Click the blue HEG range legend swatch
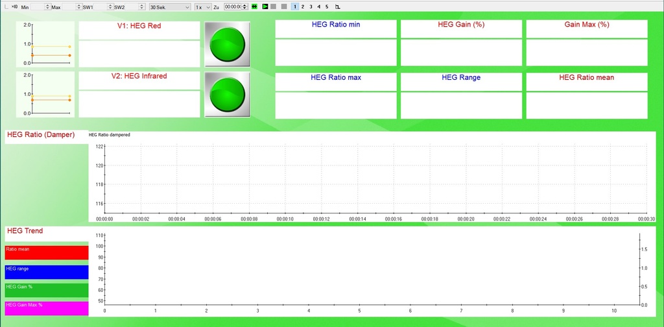664x327 pixels. 47,272
